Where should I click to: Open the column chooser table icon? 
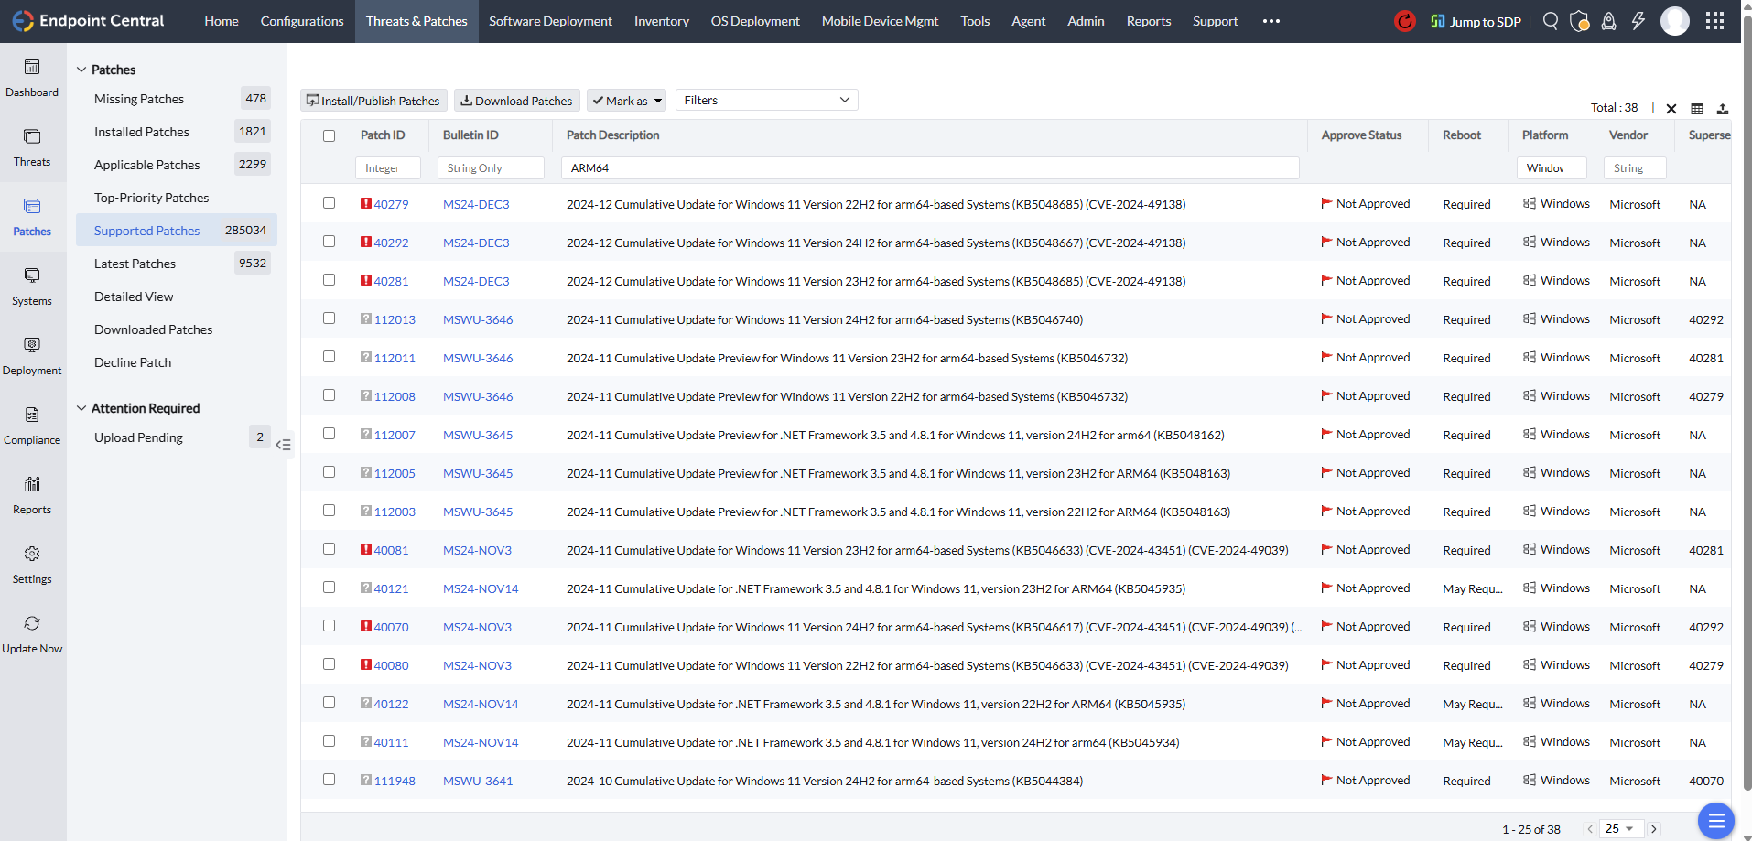pos(1697,109)
